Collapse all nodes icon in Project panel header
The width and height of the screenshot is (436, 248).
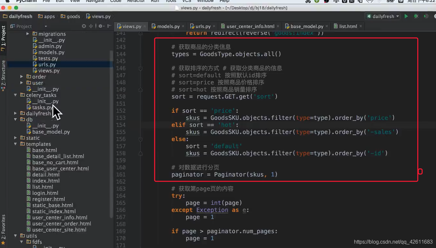pyautogui.click(x=91, y=26)
